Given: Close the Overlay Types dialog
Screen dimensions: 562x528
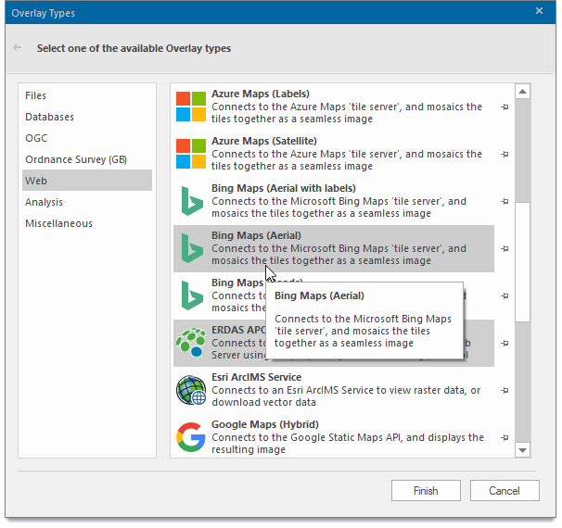Looking at the screenshot, I should 539,11.
